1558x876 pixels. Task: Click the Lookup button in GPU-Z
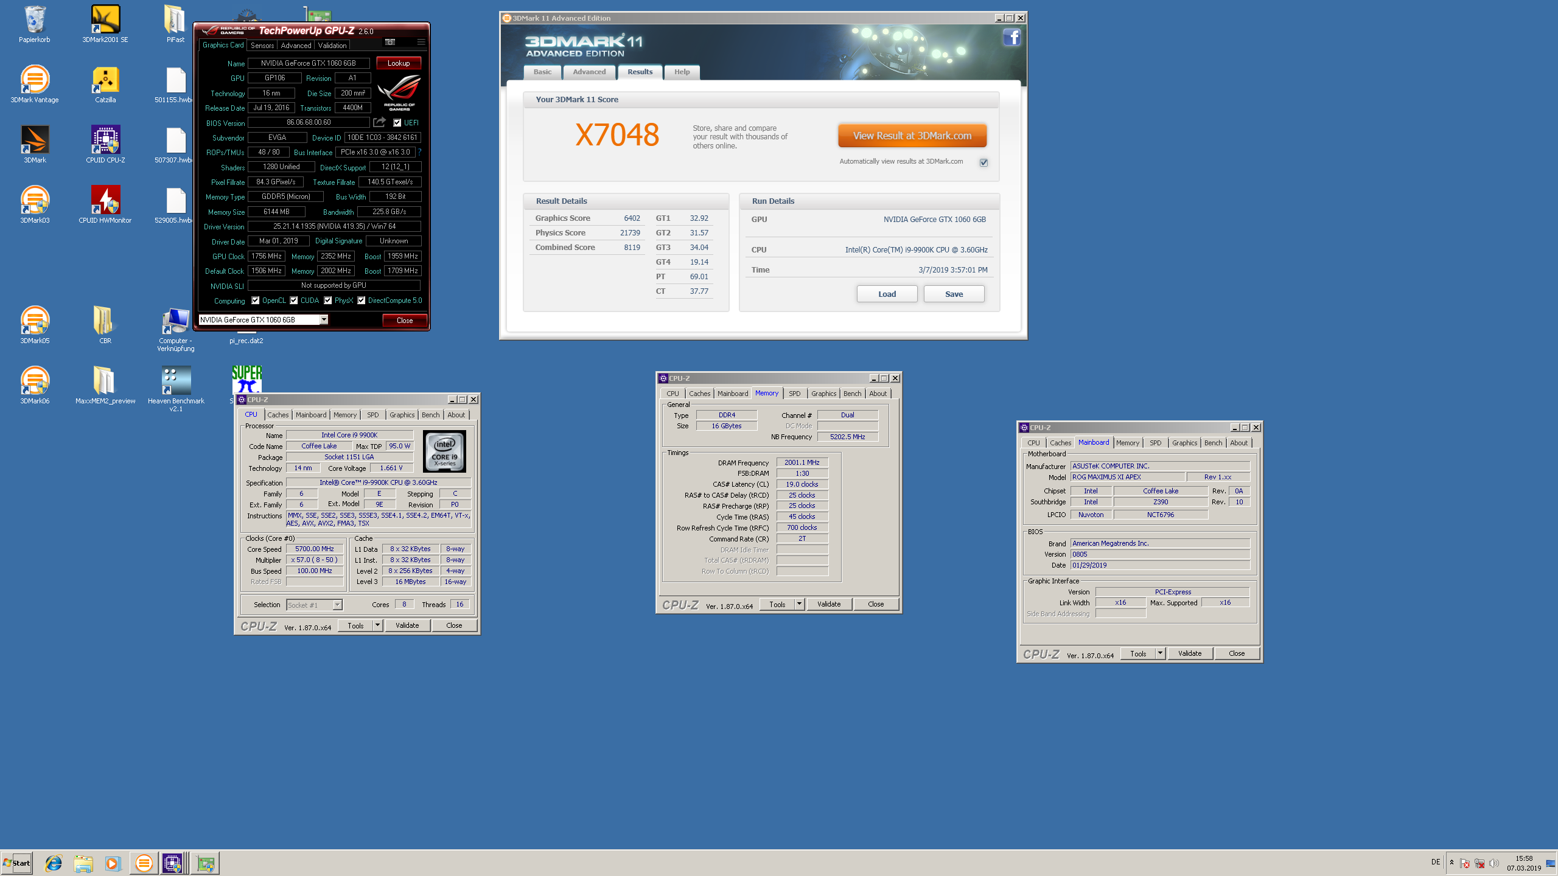[399, 63]
